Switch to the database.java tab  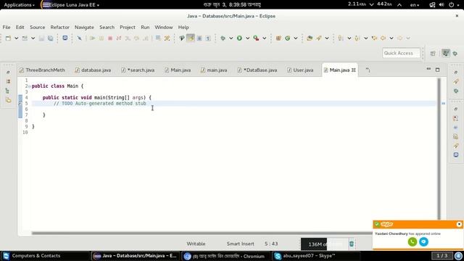[x=93, y=70]
